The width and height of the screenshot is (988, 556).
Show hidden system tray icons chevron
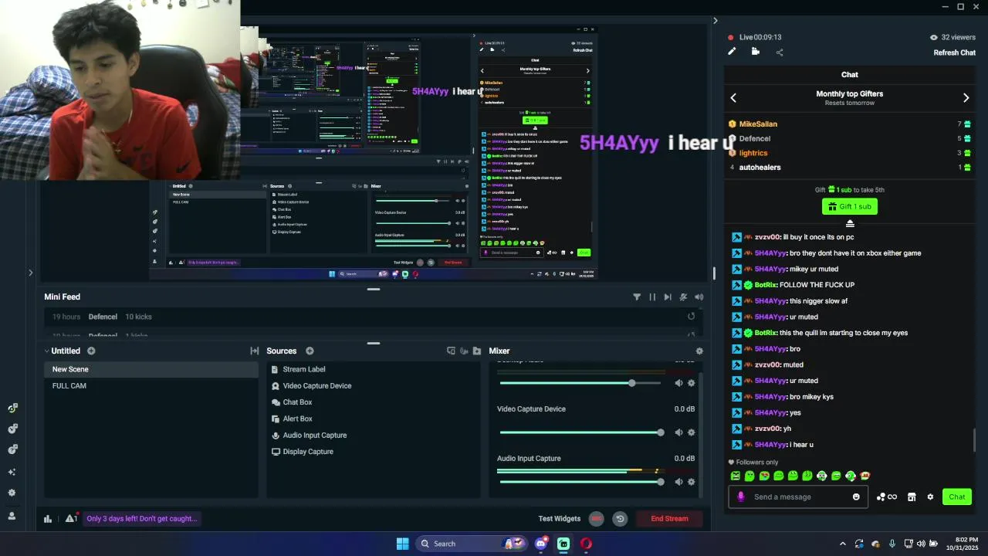843,544
